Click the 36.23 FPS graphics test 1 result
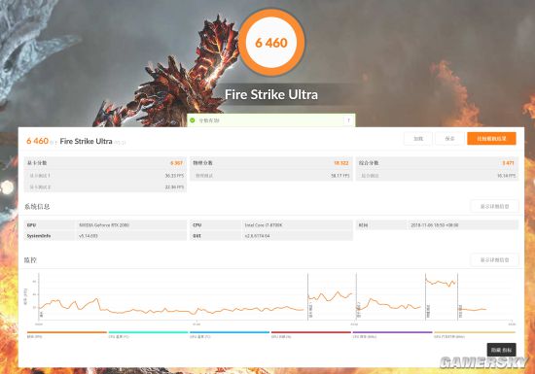 pyautogui.click(x=174, y=176)
